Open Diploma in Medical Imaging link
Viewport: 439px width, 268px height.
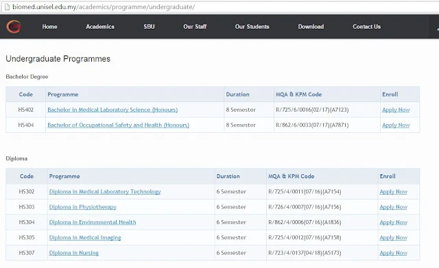point(85,238)
